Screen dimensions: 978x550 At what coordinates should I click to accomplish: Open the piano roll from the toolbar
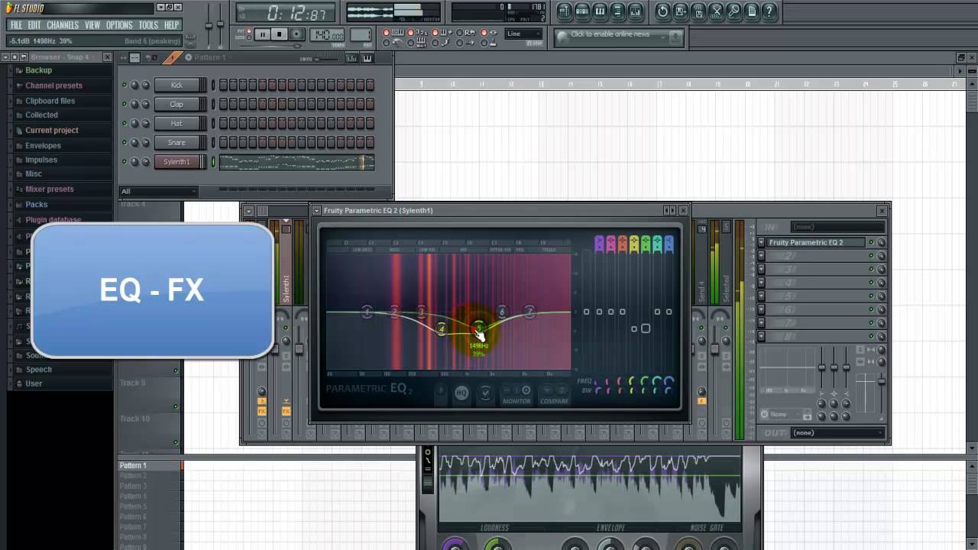click(600, 11)
